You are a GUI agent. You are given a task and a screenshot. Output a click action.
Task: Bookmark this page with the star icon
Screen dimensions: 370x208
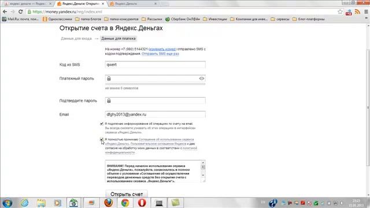tap(340, 12)
